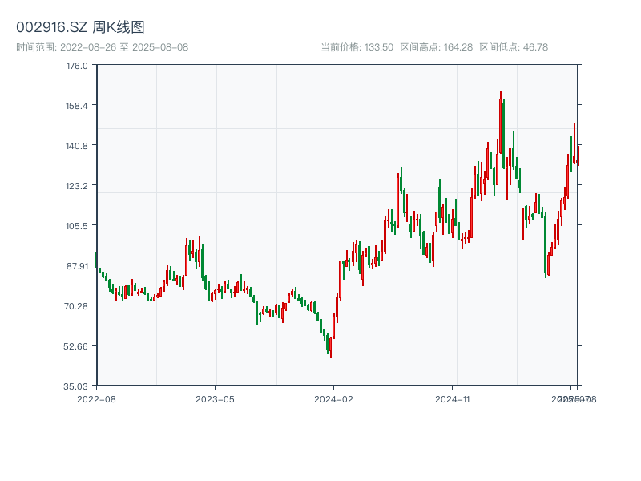The width and height of the screenshot is (641, 481).
Task: Click the x-axis label 2022-08
Action: tap(96, 399)
